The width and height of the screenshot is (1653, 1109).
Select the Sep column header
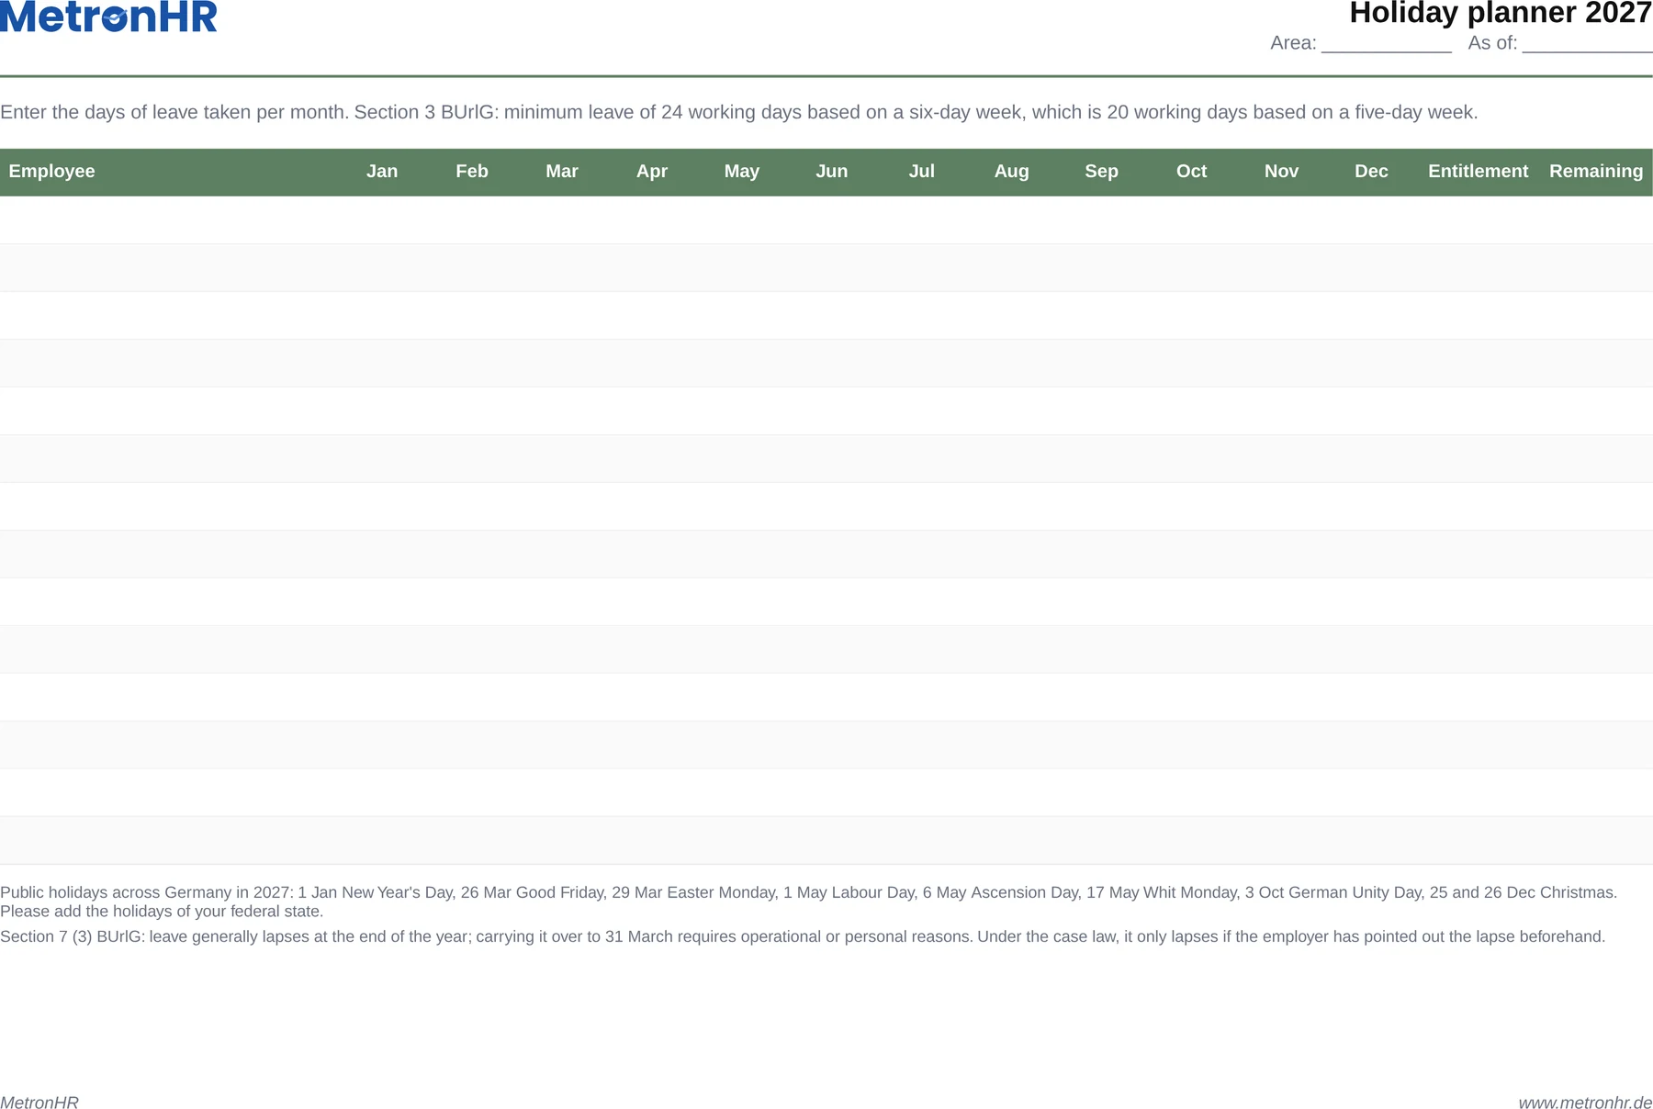(1102, 172)
